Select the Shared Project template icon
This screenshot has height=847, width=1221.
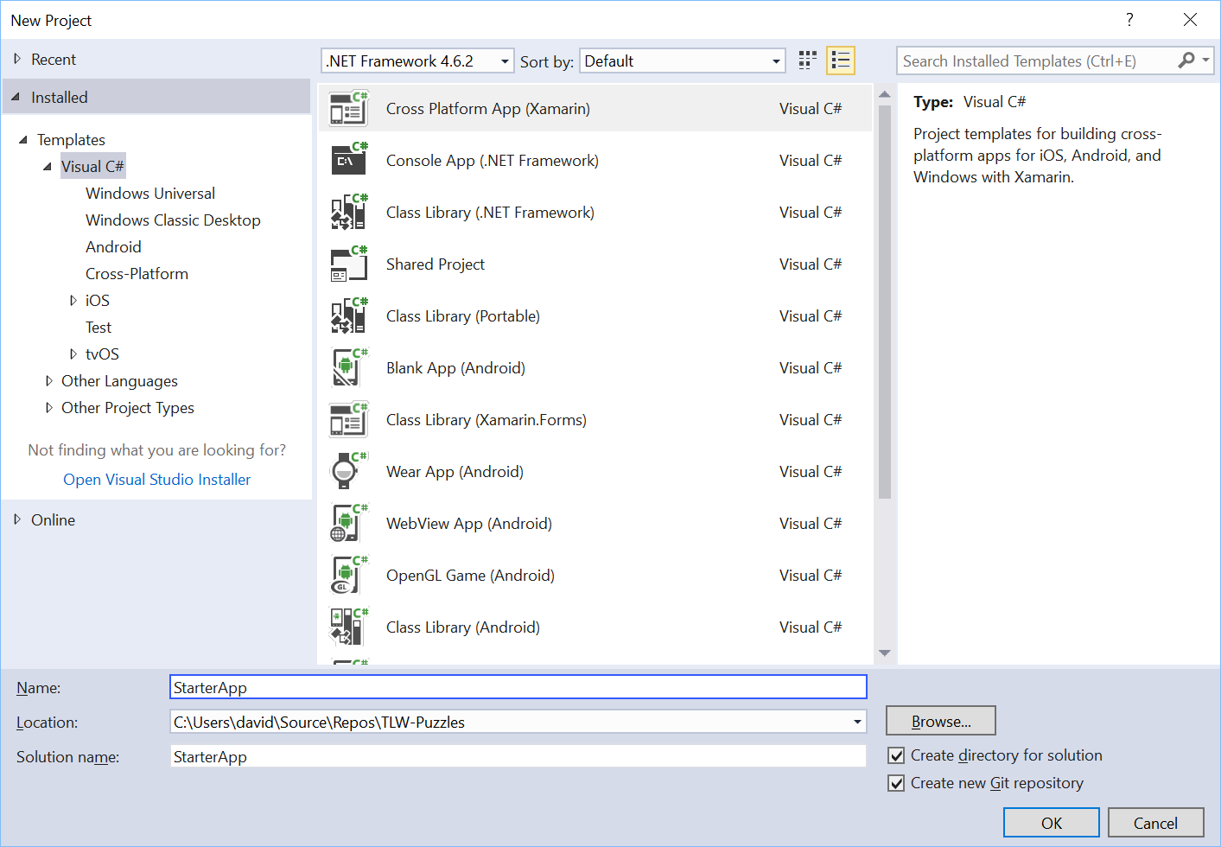click(349, 264)
